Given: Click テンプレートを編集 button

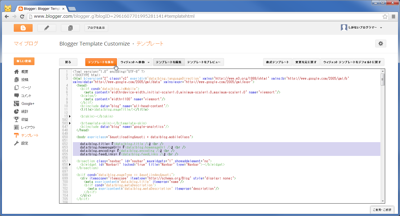Looking at the screenshot, I should [169, 62].
